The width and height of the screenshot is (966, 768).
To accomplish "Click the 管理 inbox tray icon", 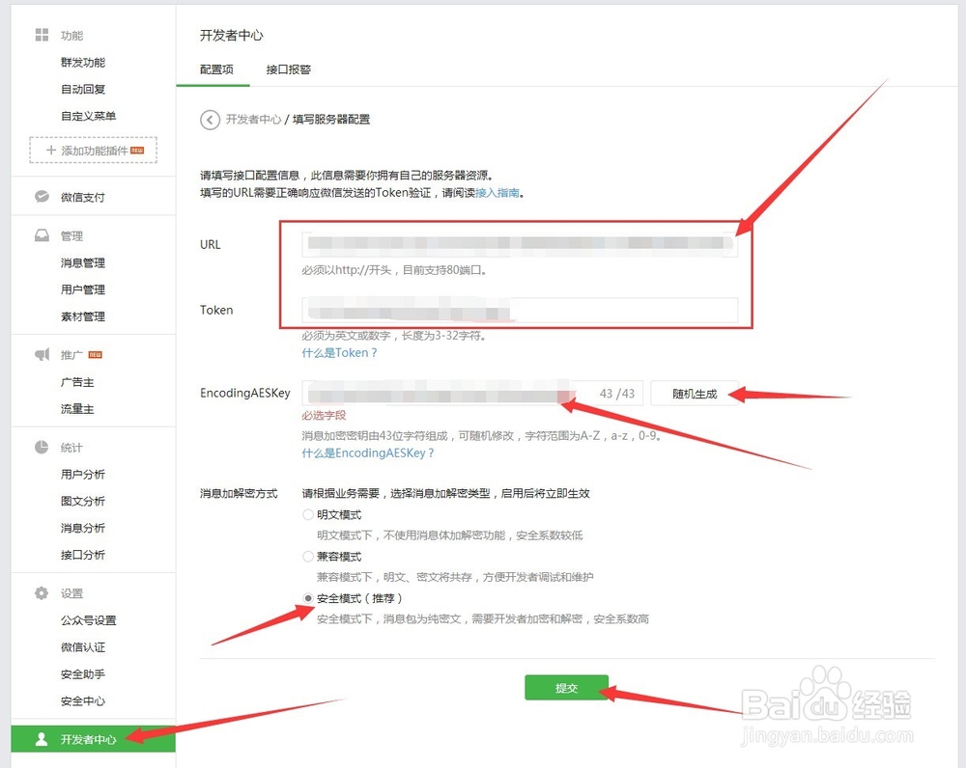I will tap(42, 235).
